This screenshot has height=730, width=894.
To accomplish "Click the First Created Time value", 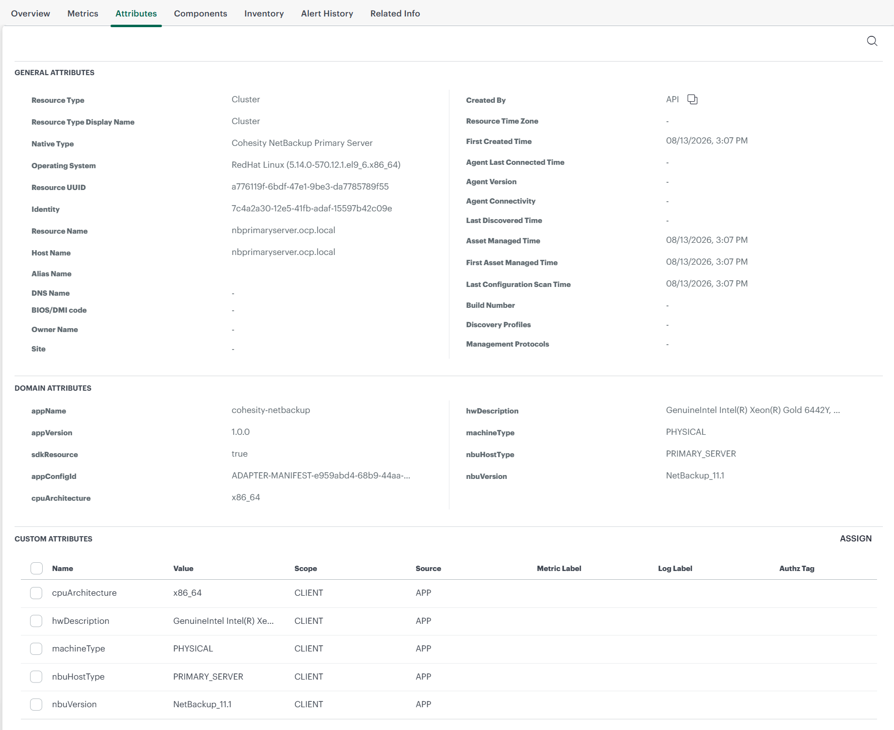I will [x=707, y=141].
